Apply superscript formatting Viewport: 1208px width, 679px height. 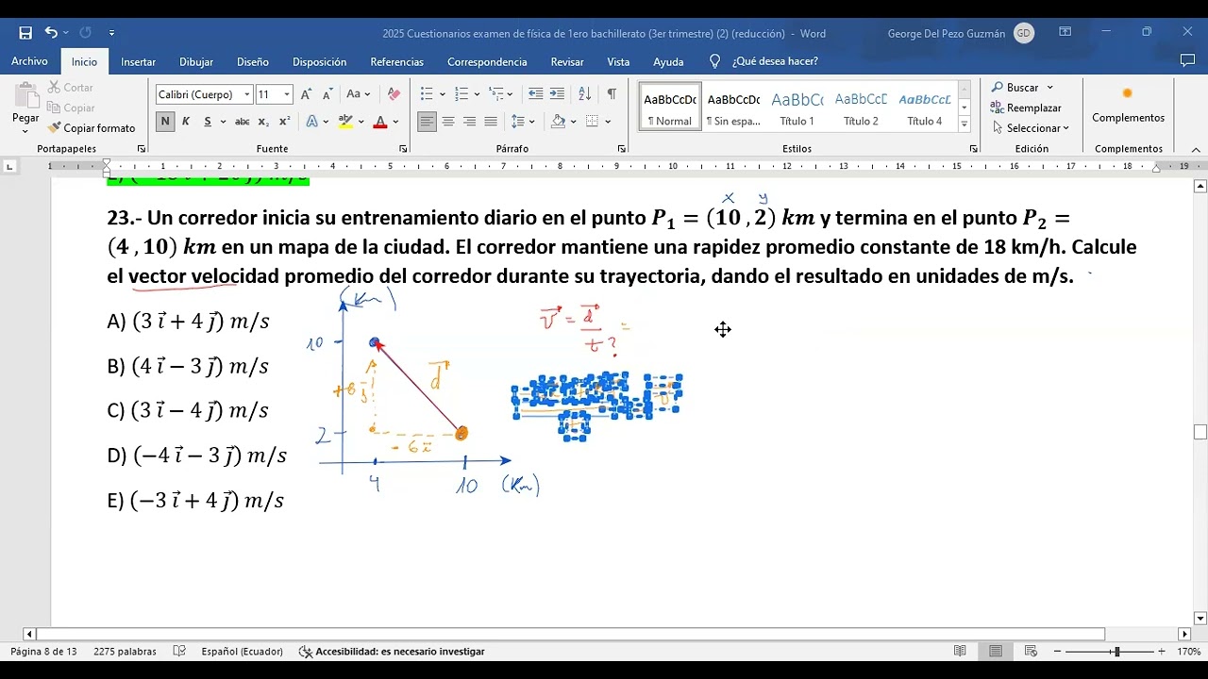click(x=284, y=122)
